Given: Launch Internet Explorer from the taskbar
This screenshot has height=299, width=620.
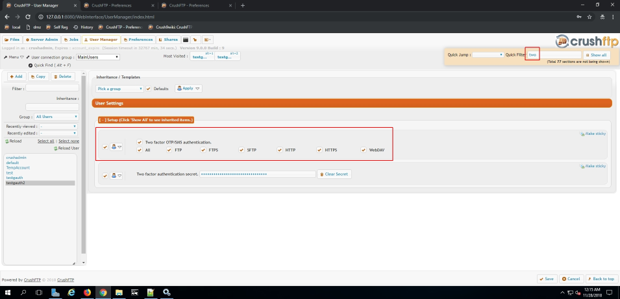Looking at the screenshot, I should (x=71, y=293).
